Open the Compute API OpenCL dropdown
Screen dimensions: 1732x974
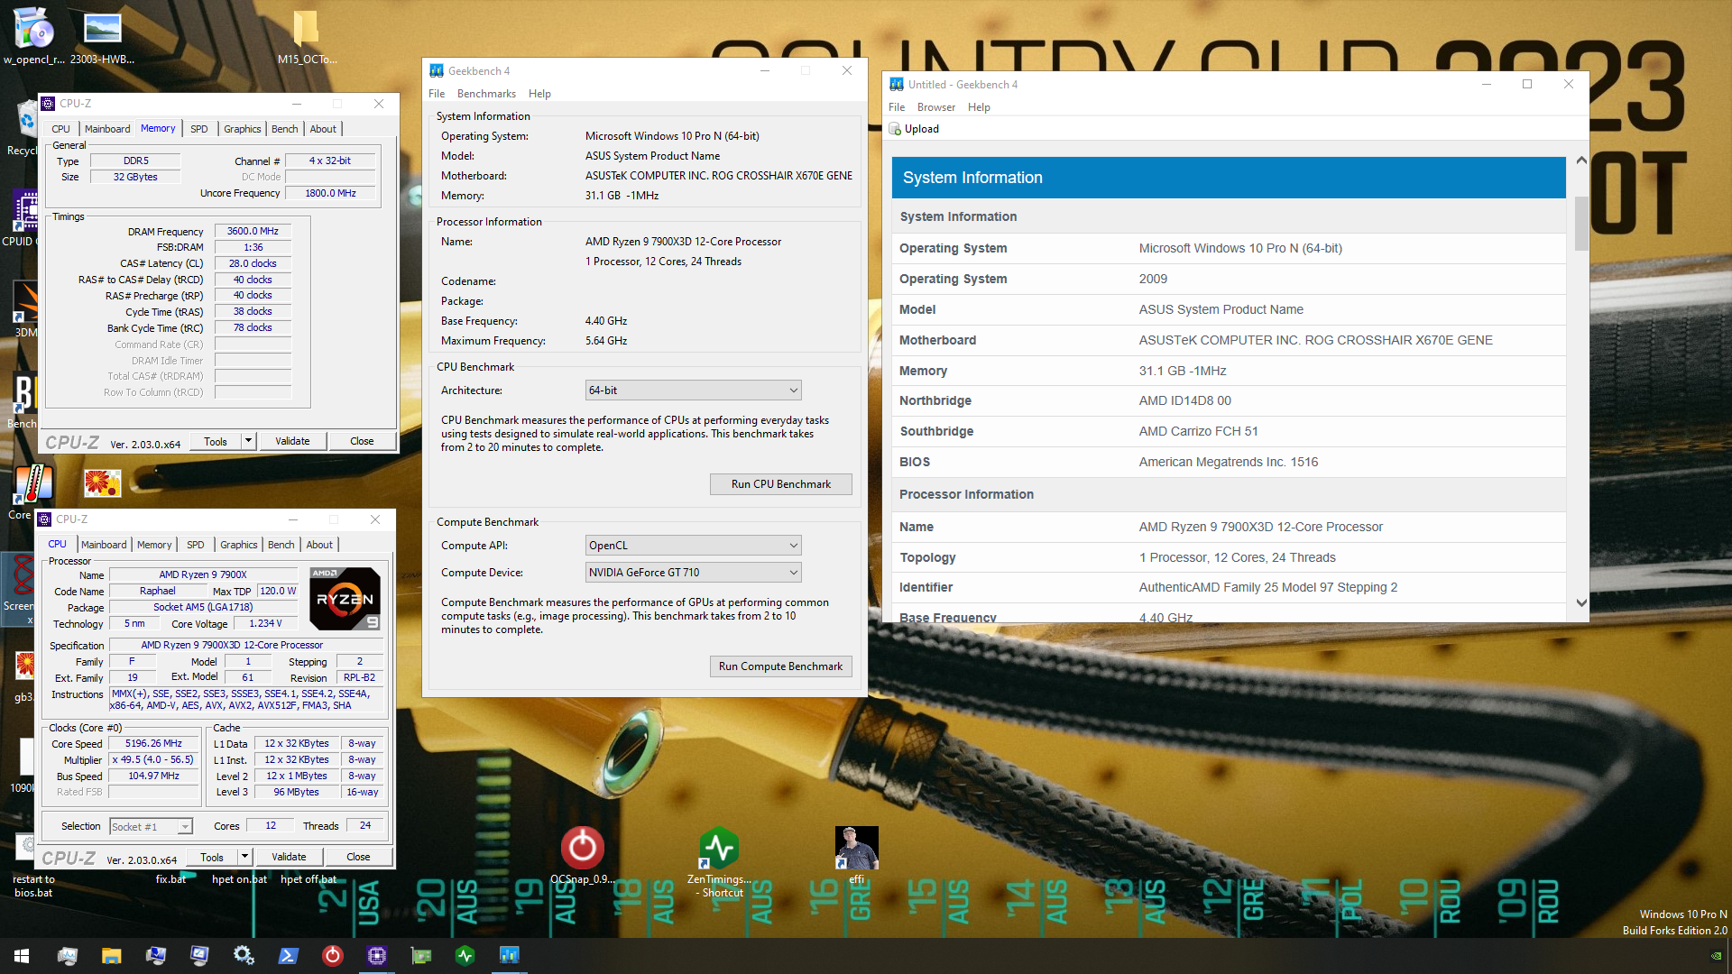pos(693,546)
